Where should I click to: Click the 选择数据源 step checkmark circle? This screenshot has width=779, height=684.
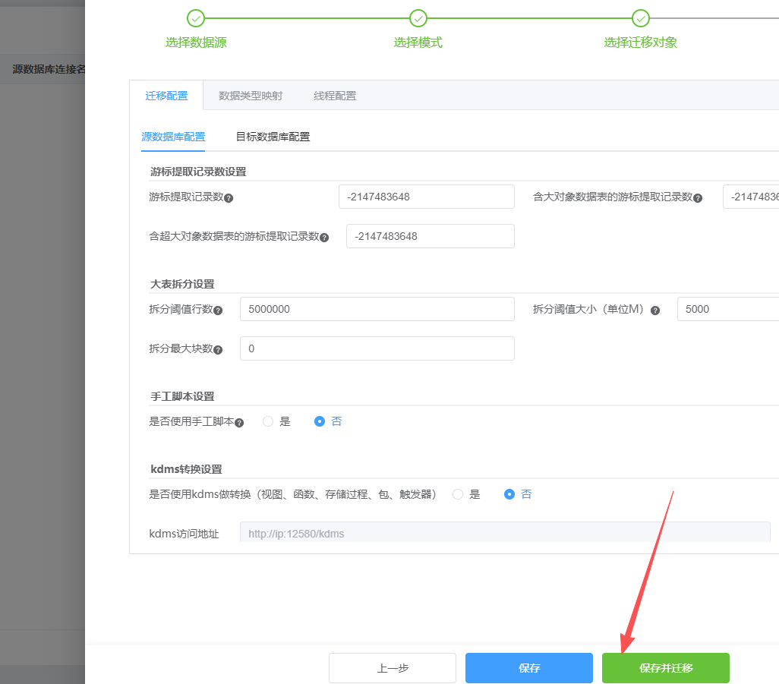click(196, 18)
